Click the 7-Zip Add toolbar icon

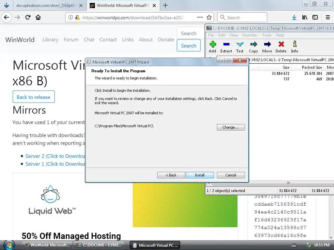click(x=213, y=44)
